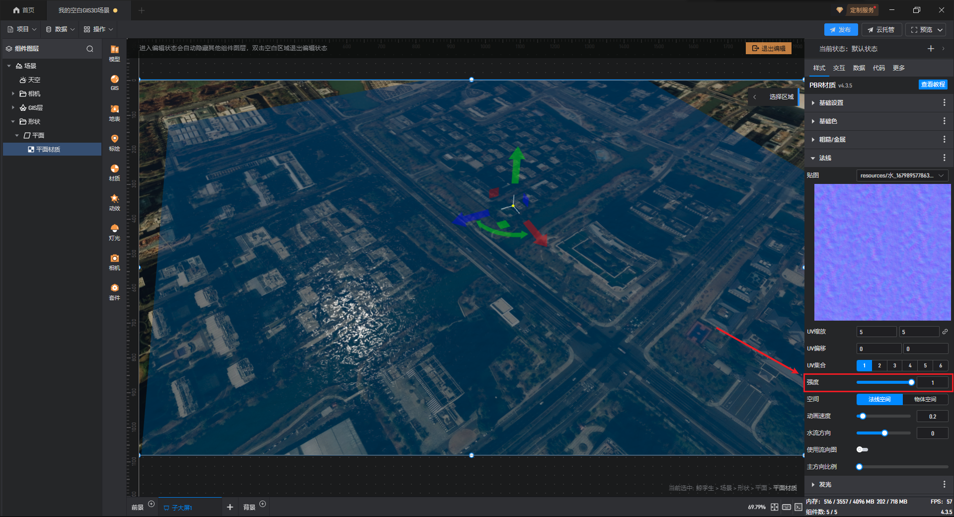This screenshot has height=517, width=954.
Task: Toggle the 使用流向图 switch
Action: (x=862, y=449)
